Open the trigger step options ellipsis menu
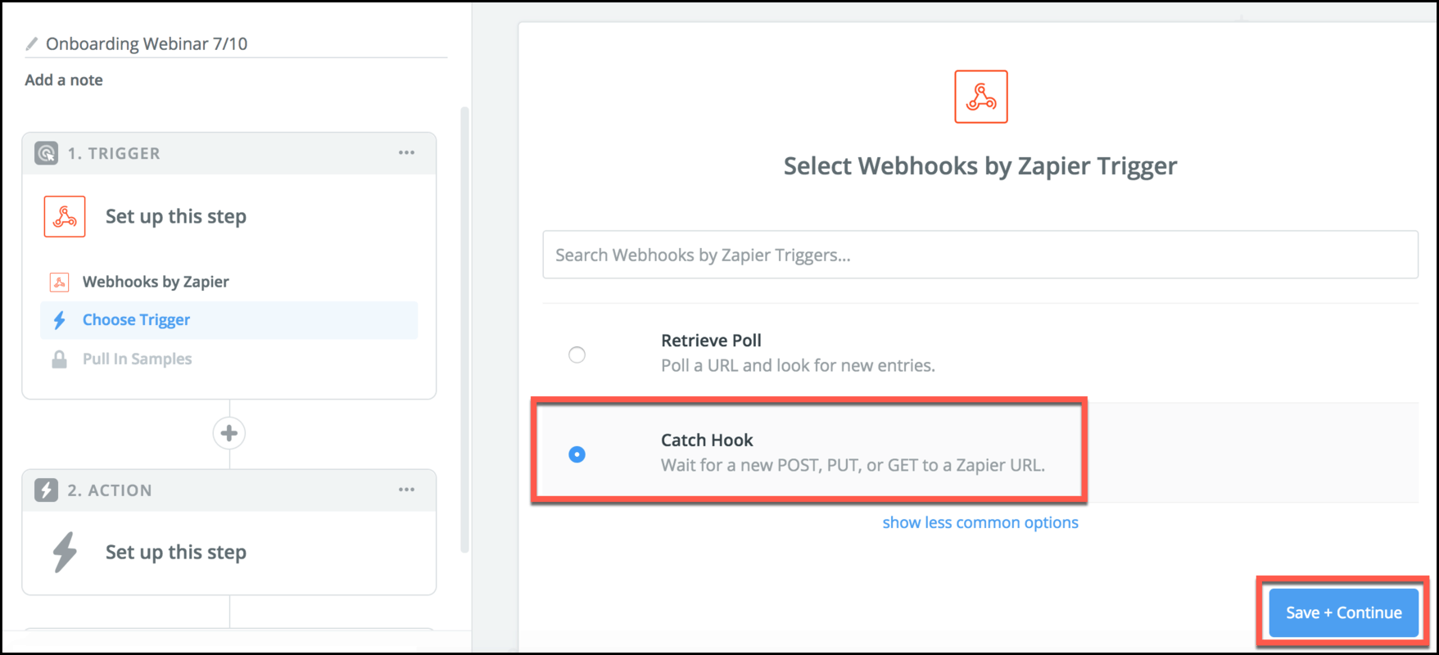The width and height of the screenshot is (1439, 655). point(406,153)
